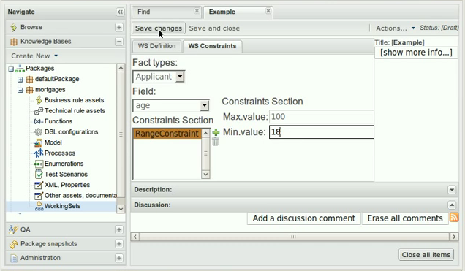
Task: Click the Knowledge Bases icon
Action: pyautogui.click(x=14, y=42)
